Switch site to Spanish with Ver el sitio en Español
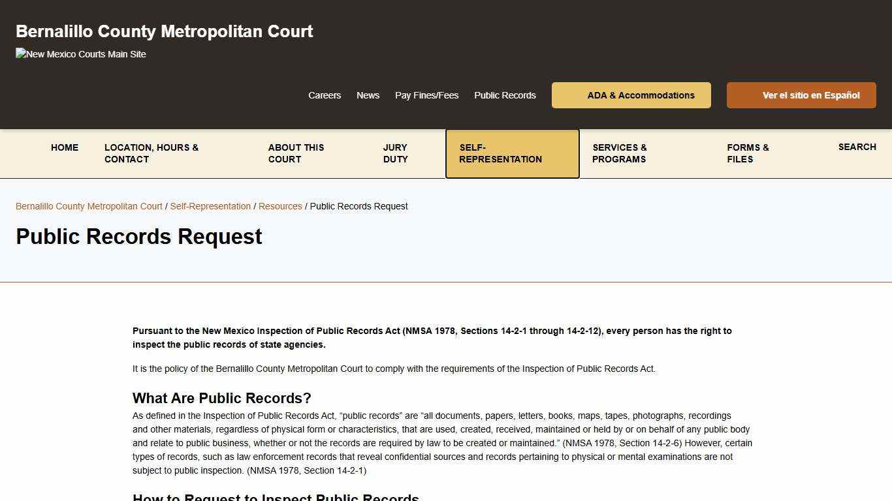 tap(801, 95)
